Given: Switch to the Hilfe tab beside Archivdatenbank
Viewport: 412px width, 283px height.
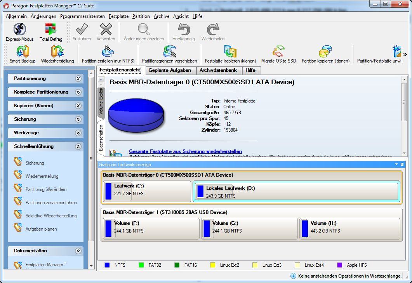Looking at the screenshot, I should (x=250, y=70).
